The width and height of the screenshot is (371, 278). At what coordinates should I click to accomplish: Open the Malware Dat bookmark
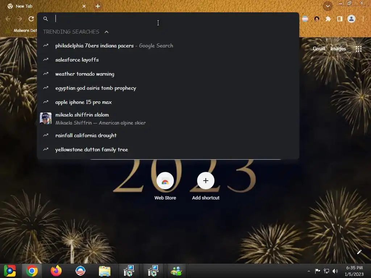pos(22,30)
